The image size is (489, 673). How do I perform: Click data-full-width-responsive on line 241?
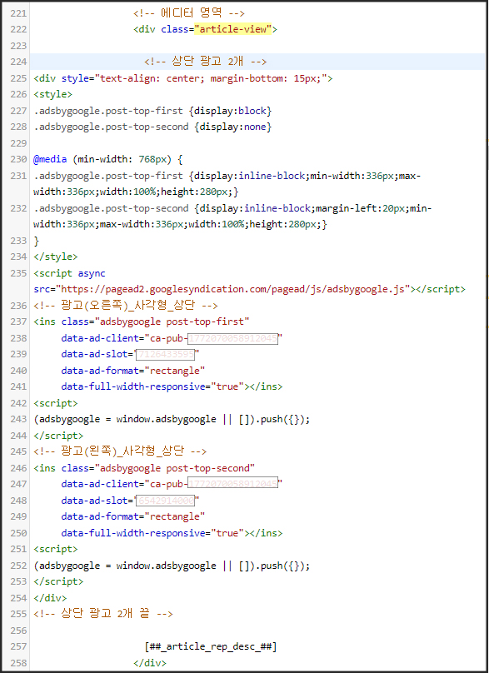pyautogui.click(x=172, y=386)
